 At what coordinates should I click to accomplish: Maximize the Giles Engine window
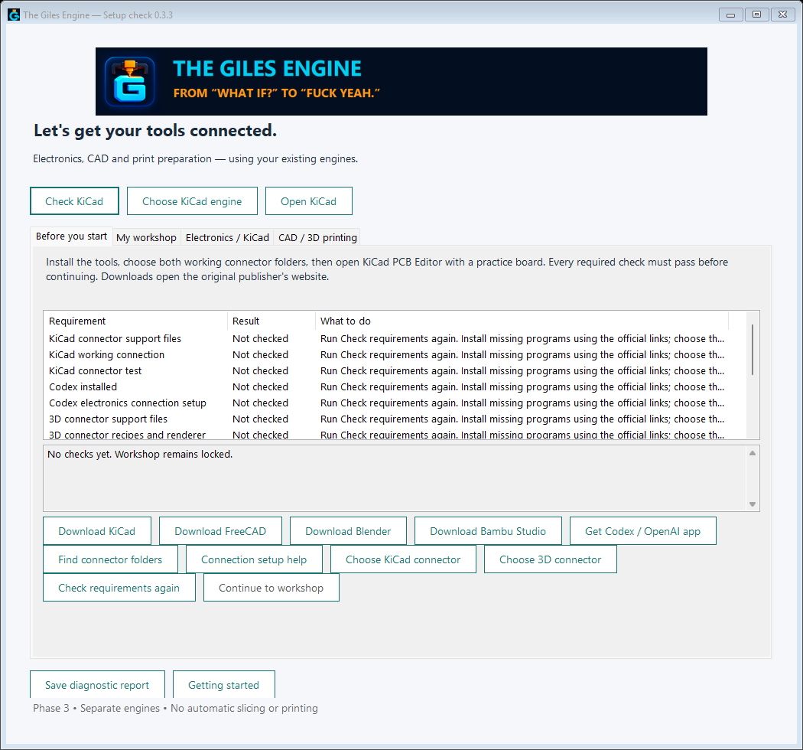tap(756, 15)
